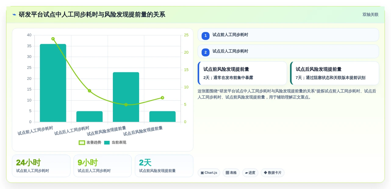
Task: Click the Chart.js tag chip
Action: pos(209,173)
